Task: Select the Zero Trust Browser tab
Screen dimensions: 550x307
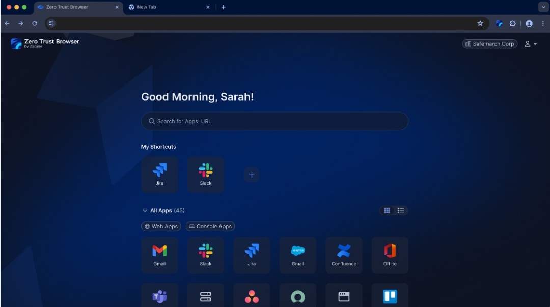Action: (76, 7)
